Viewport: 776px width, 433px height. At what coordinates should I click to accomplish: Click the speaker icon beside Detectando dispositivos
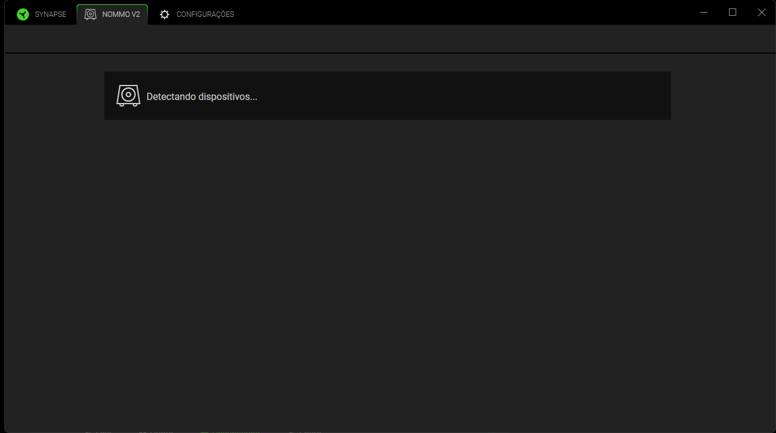(x=128, y=96)
